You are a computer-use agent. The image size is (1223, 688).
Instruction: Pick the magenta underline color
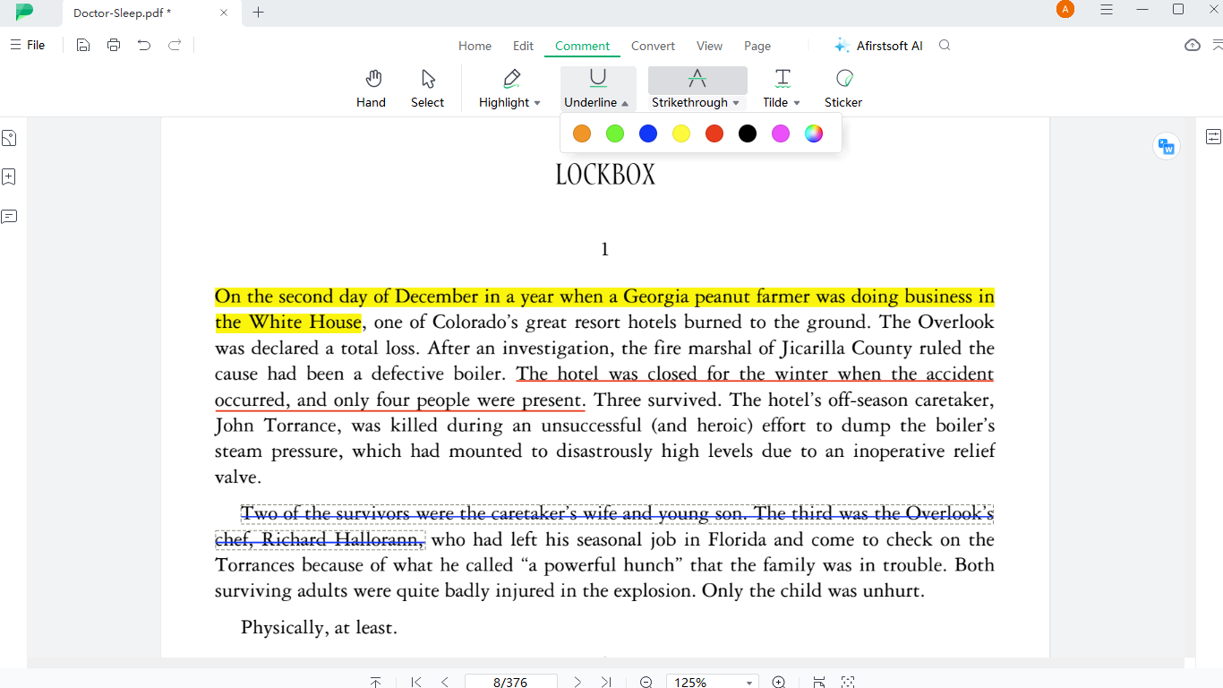[781, 133]
